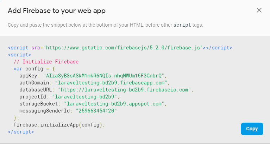Viewport: 270px width, 144px height.
Task: Click the closing script tag
Action: click(21, 132)
